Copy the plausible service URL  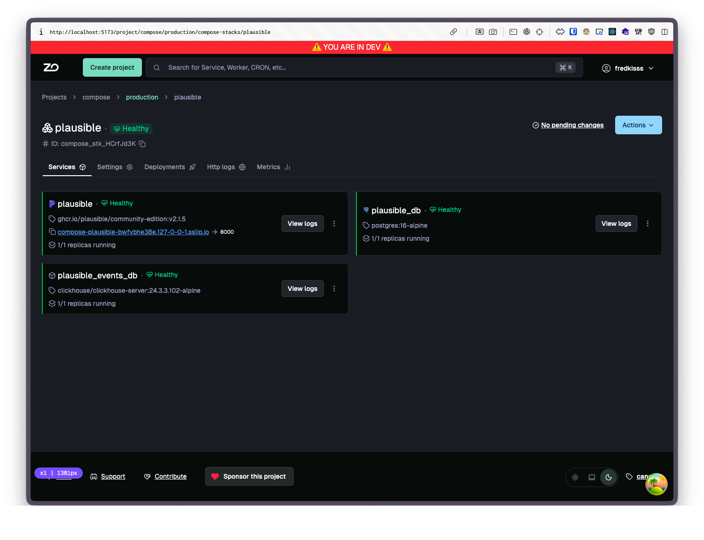(52, 232)
